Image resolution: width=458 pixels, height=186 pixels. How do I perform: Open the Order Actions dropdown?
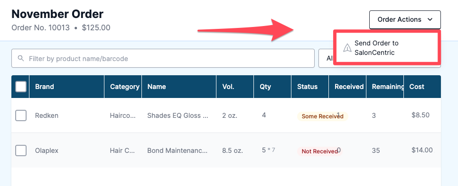pyautogui.click(x=405, y=20)
